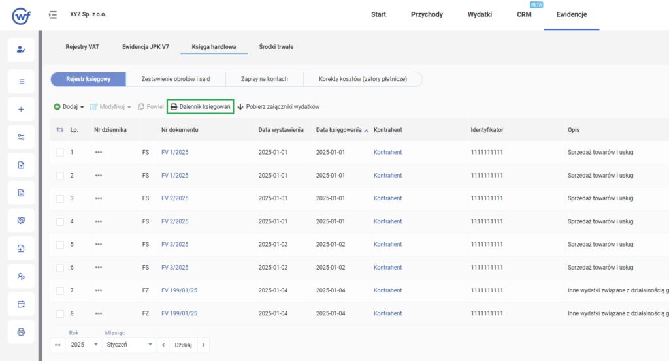Open the Rok year dropdown showing 2025
The height and width of the screenshot is (361, 669).
(83, 344)
